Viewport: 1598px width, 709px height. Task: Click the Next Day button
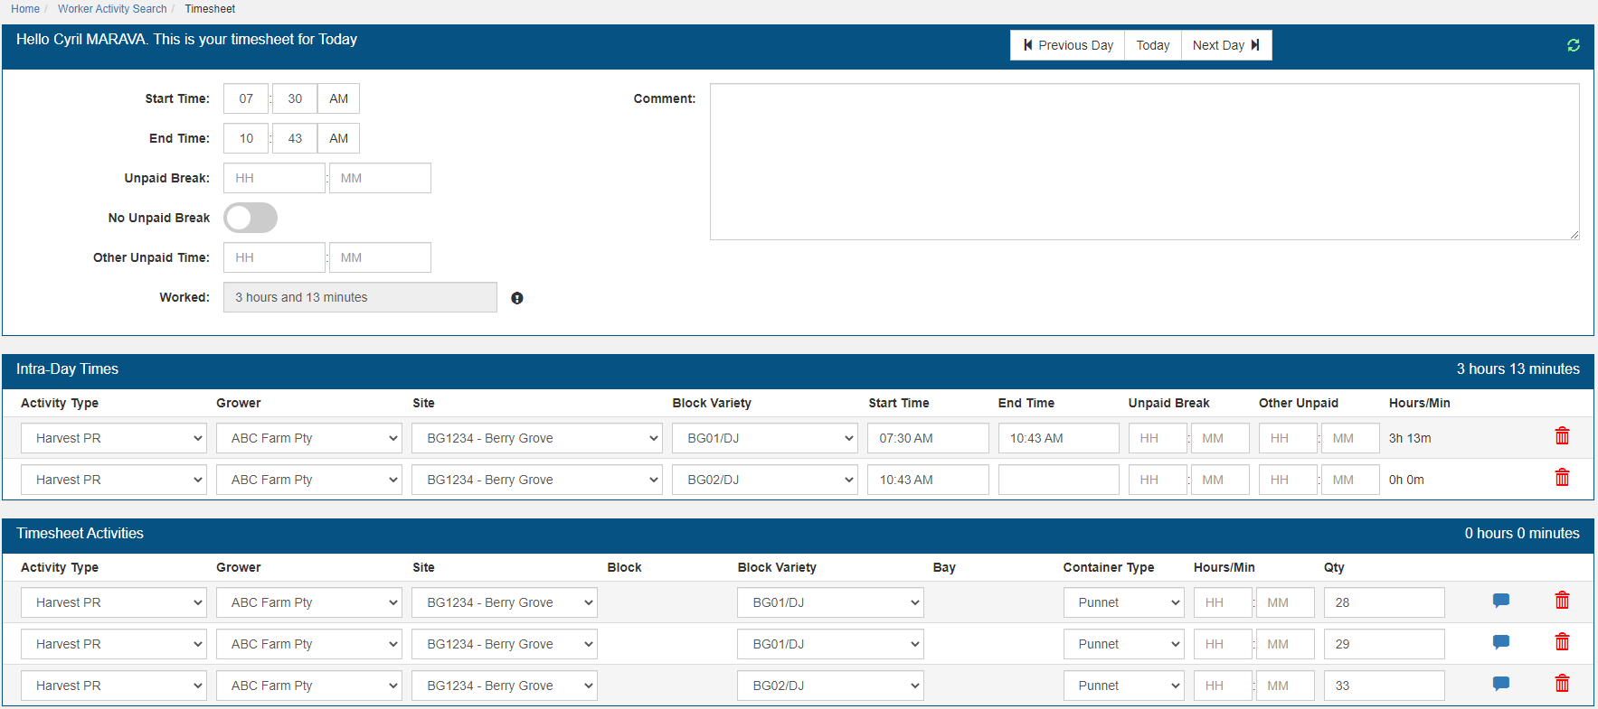click(1225, 45)
